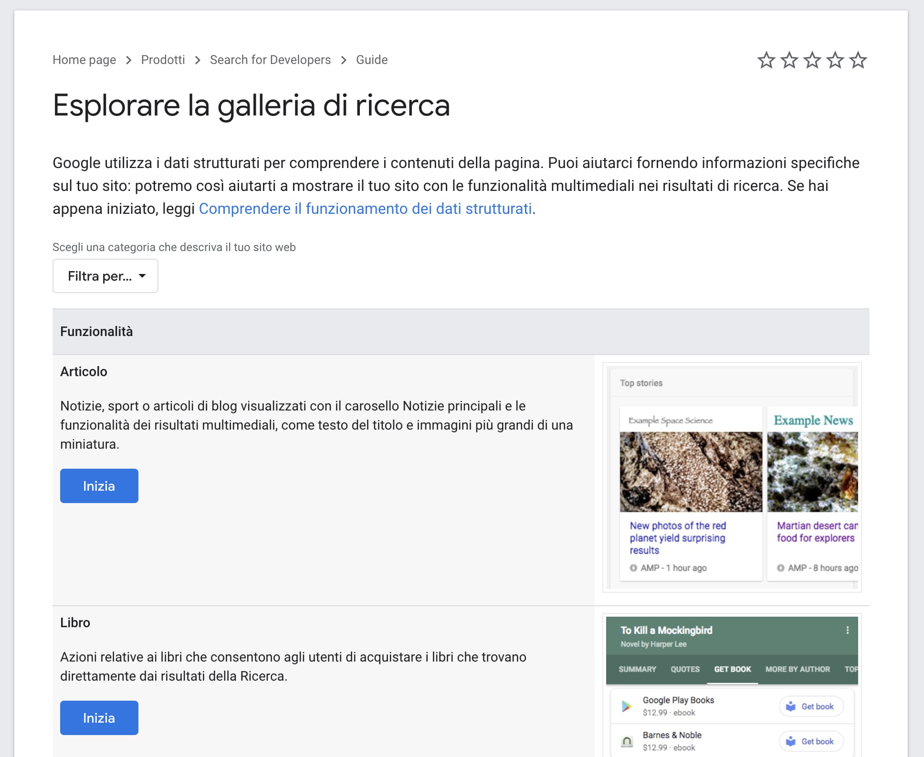Open the Example Space Science story thumbnail
The image size is (924, 757).
point(691,472)
